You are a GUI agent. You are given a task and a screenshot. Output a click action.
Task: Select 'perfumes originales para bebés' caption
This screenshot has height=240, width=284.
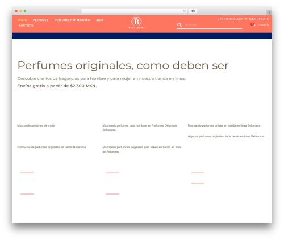pyautogui.click(x=142, y=149)
